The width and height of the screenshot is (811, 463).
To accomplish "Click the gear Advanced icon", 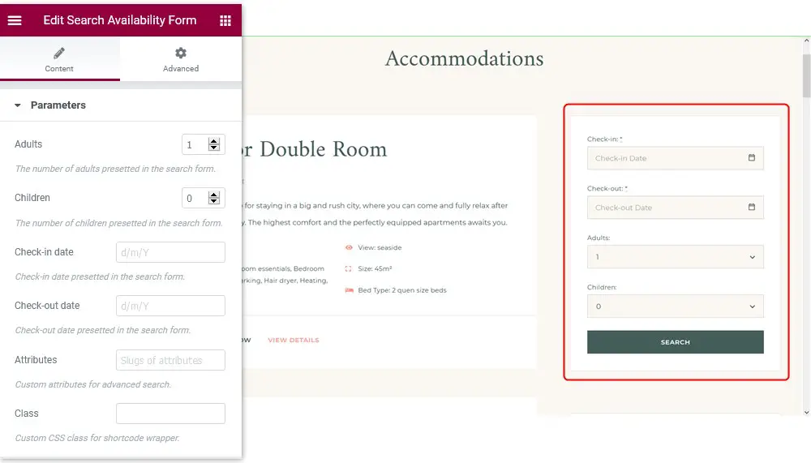I will [x=181, y=54].
